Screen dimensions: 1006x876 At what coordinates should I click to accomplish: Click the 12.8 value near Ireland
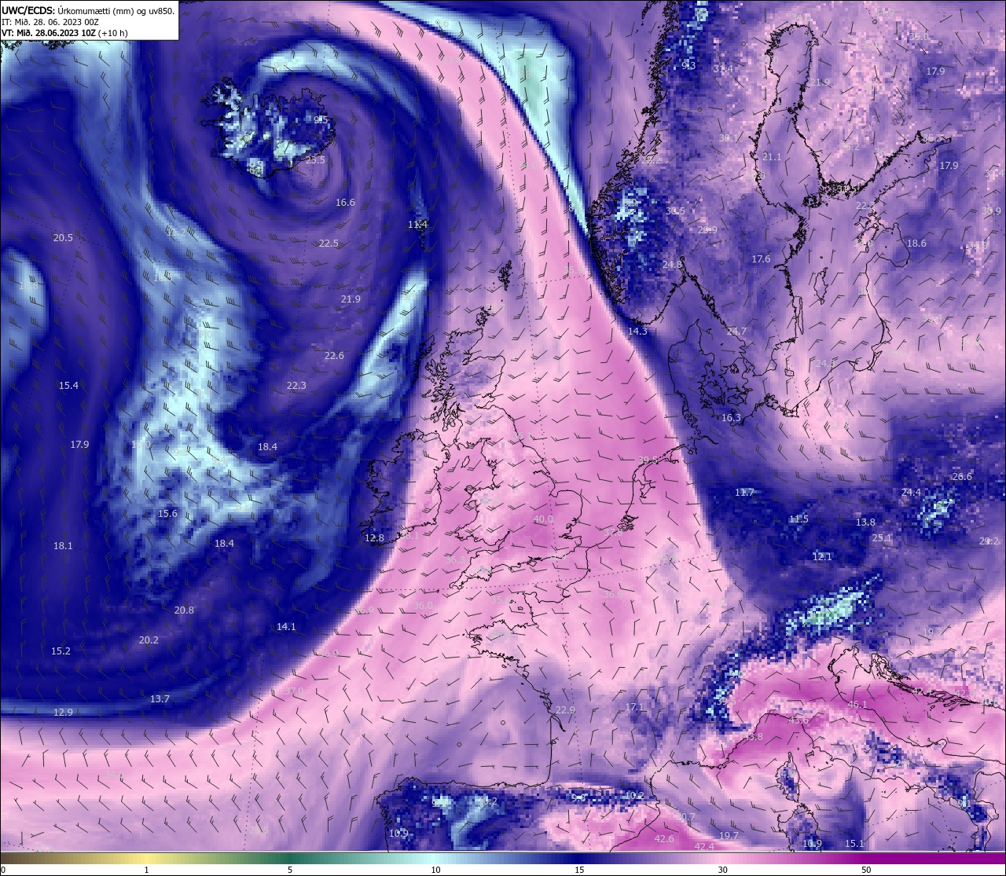click(x=374, y=538)
